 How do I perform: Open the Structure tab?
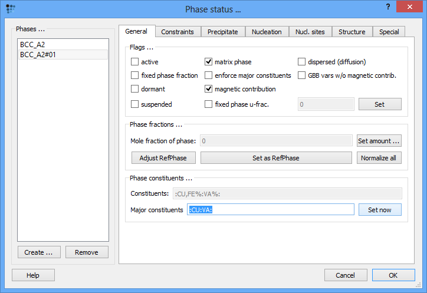[352, 32]
